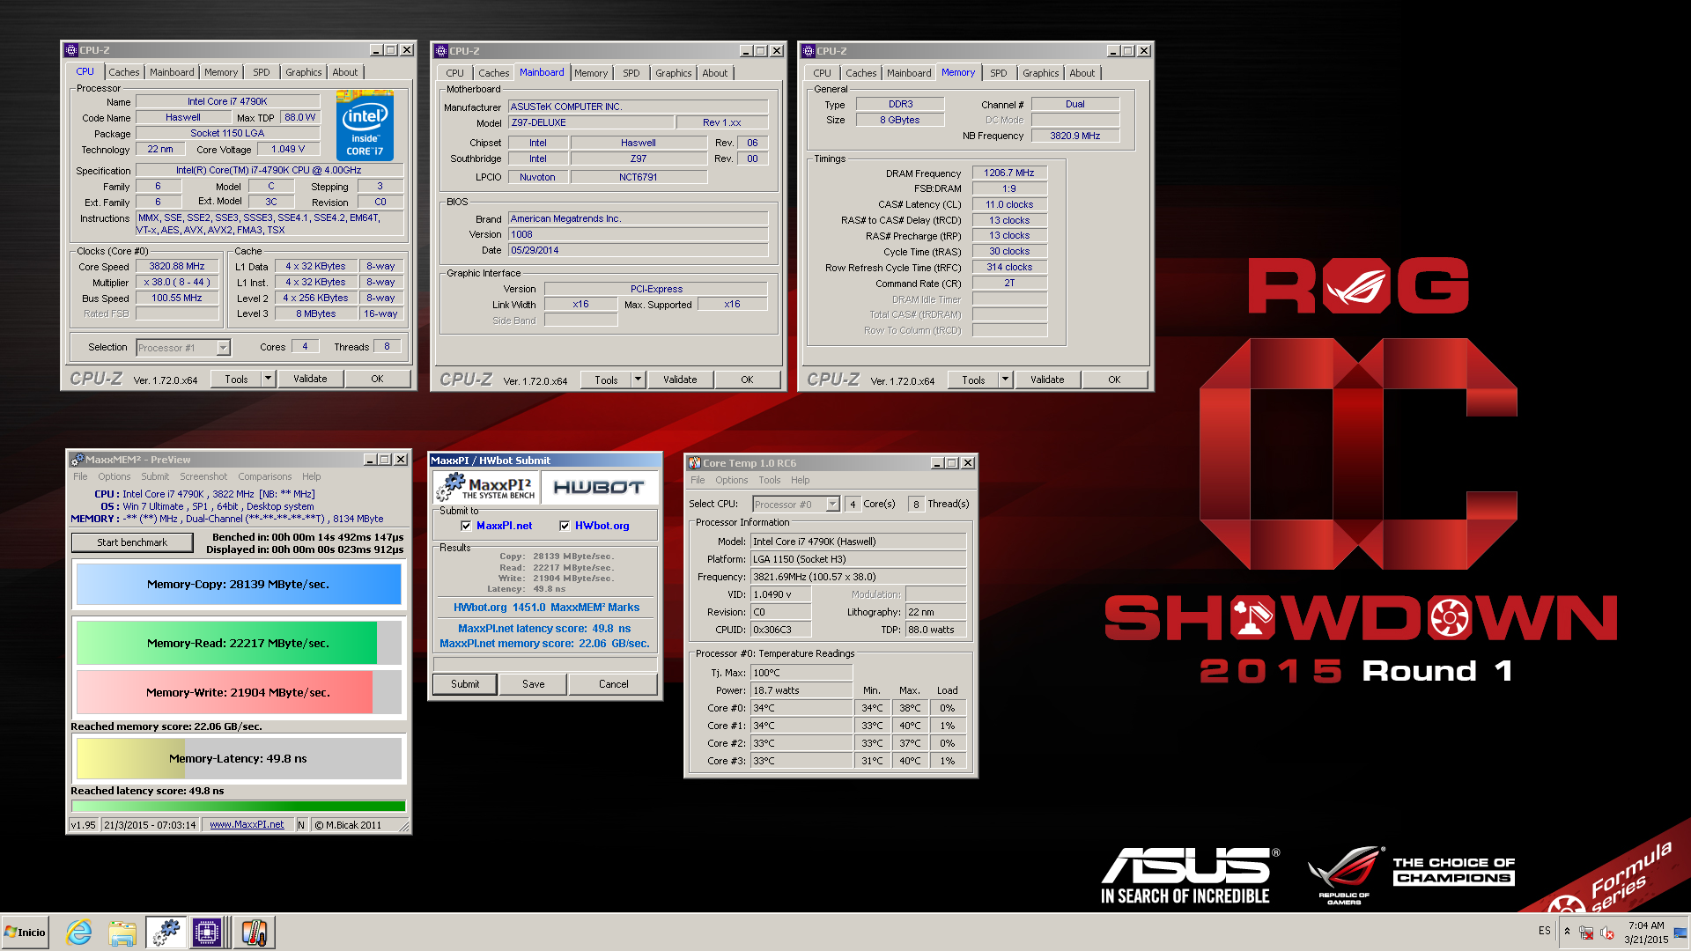Click the Core Temp title bar icon
The width and height of the screenshot is (1691, 951).
coord(695,463)
